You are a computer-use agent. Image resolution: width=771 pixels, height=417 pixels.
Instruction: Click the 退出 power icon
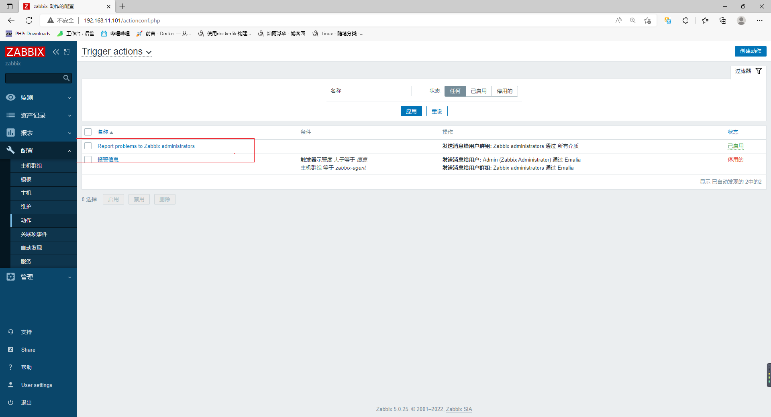click(x=11, y=403)
